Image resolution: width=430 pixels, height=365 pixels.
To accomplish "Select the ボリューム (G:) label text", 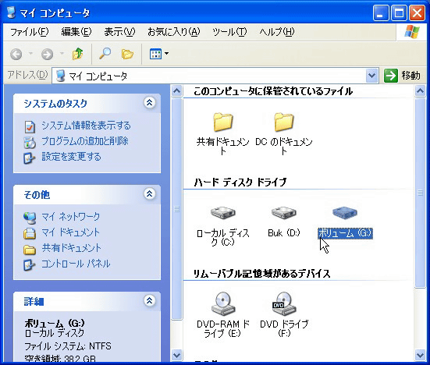I will click(x=345, y=233).
